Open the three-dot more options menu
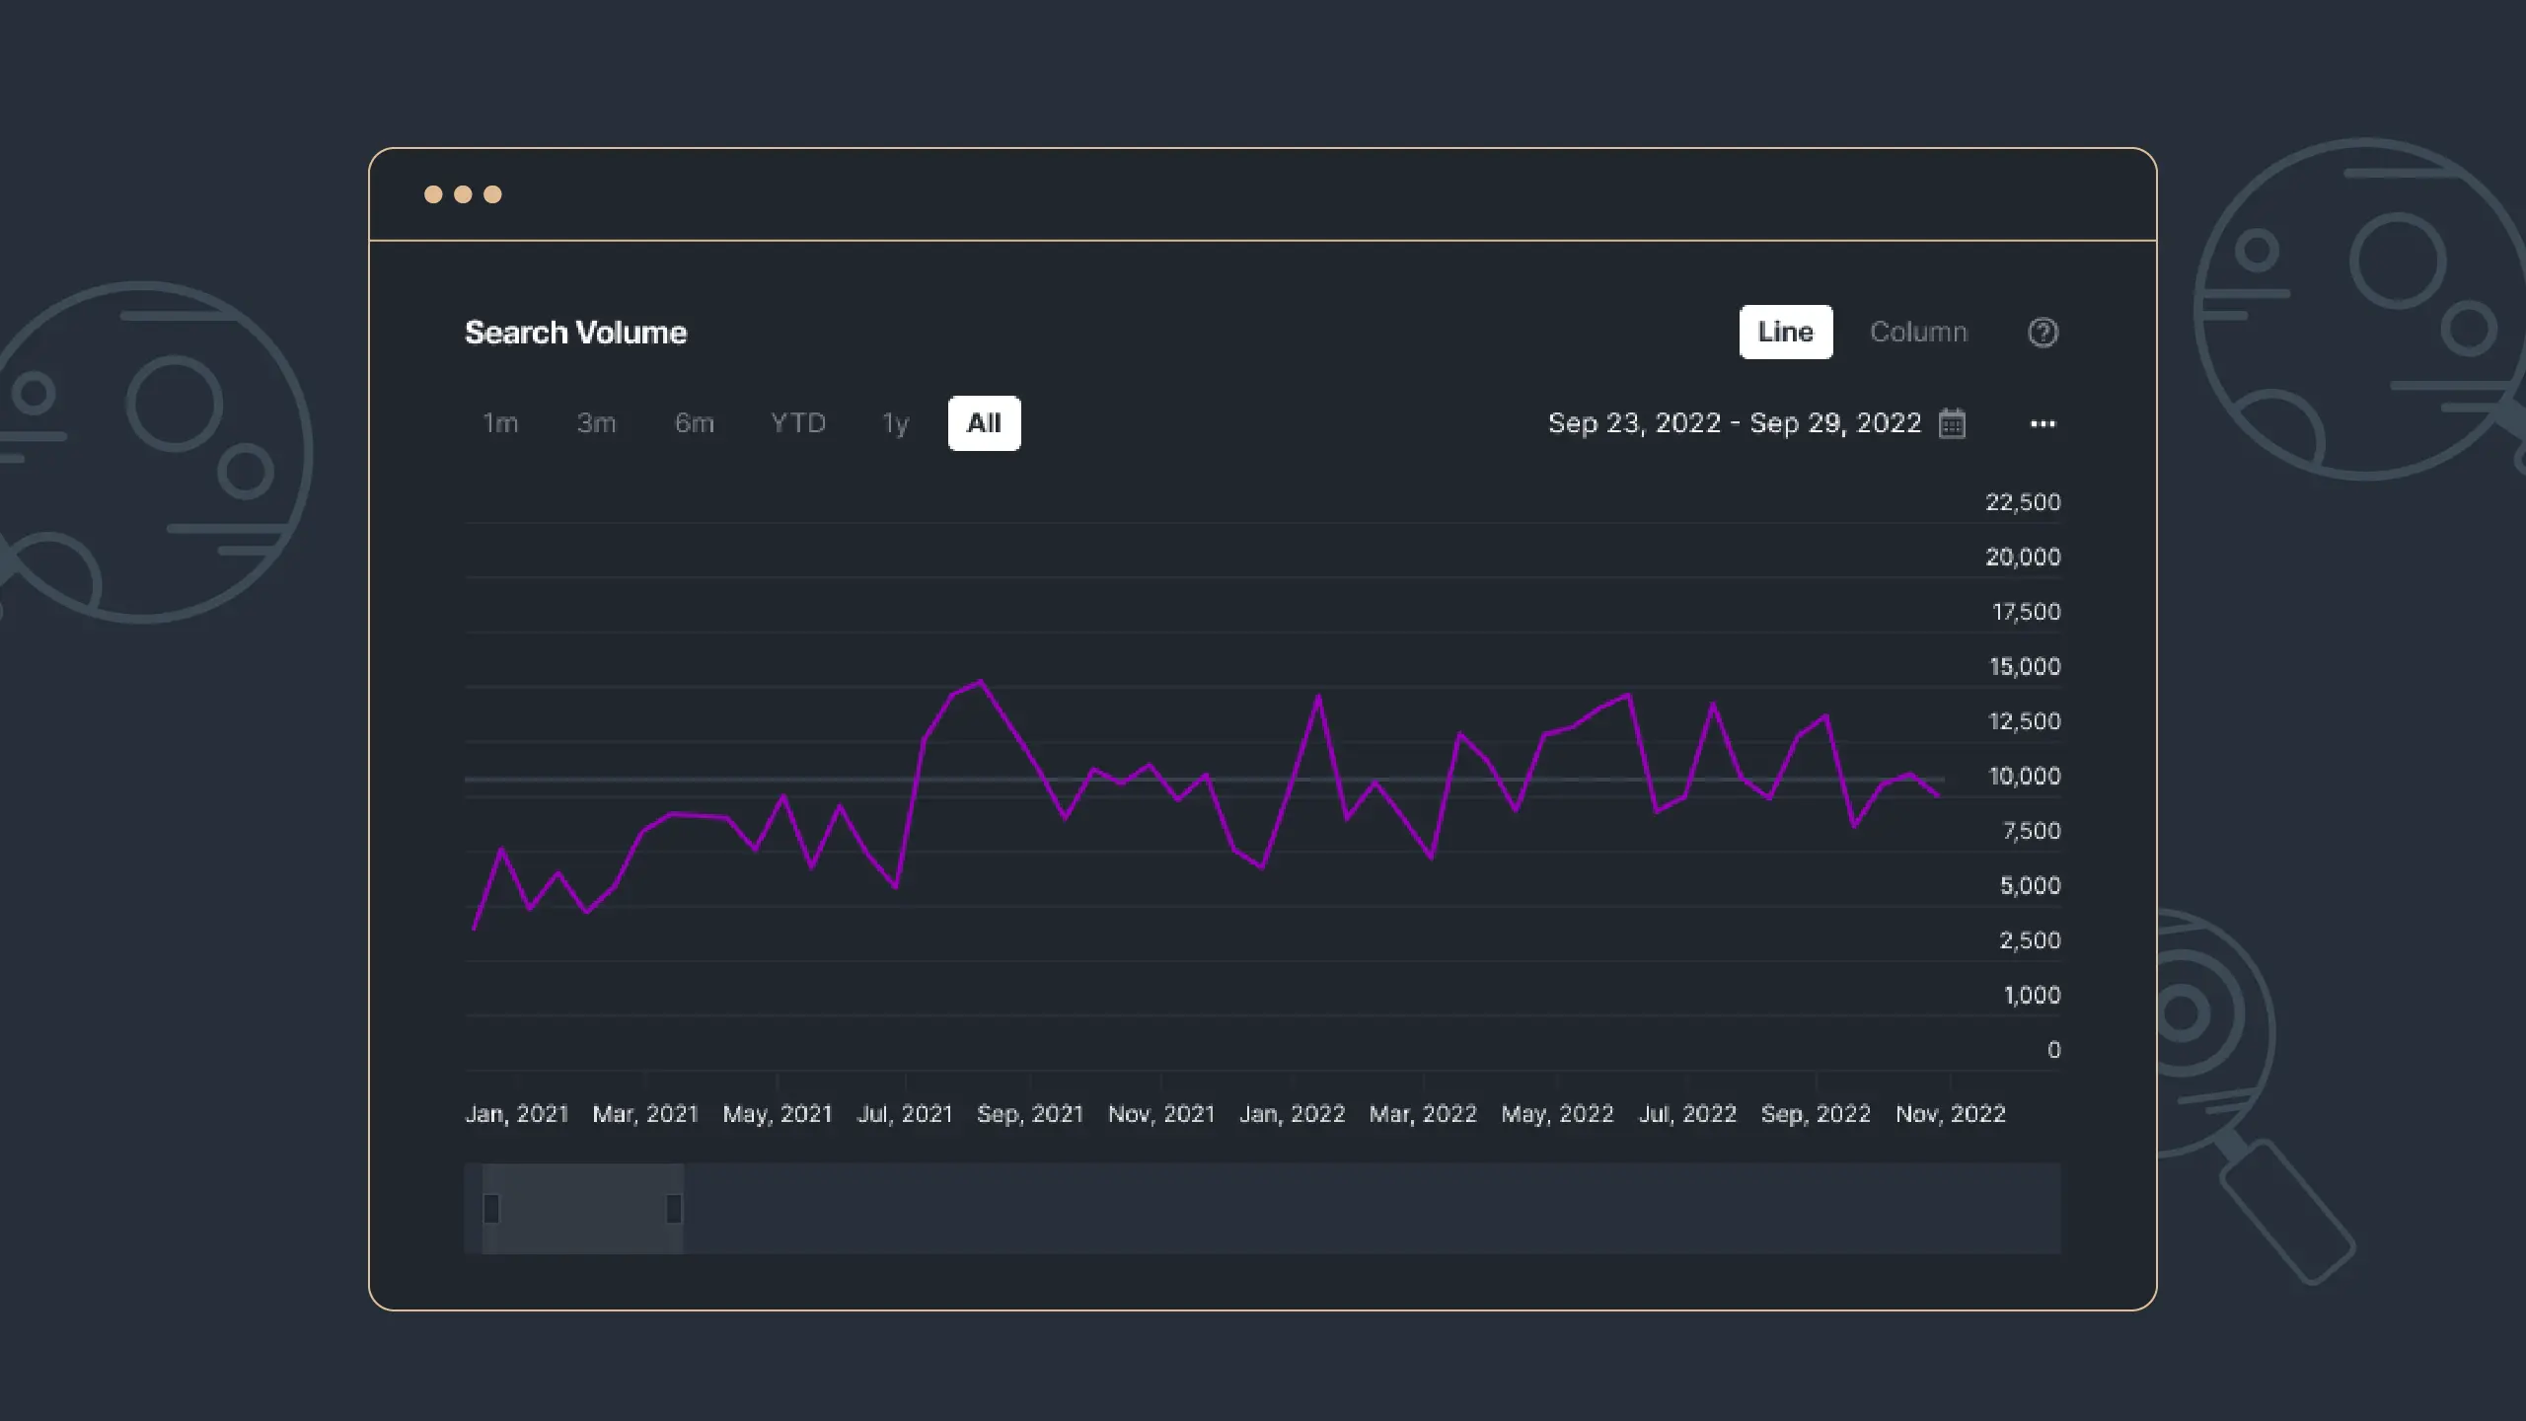This screenshot has width=2526, height=1421. 2043,423
